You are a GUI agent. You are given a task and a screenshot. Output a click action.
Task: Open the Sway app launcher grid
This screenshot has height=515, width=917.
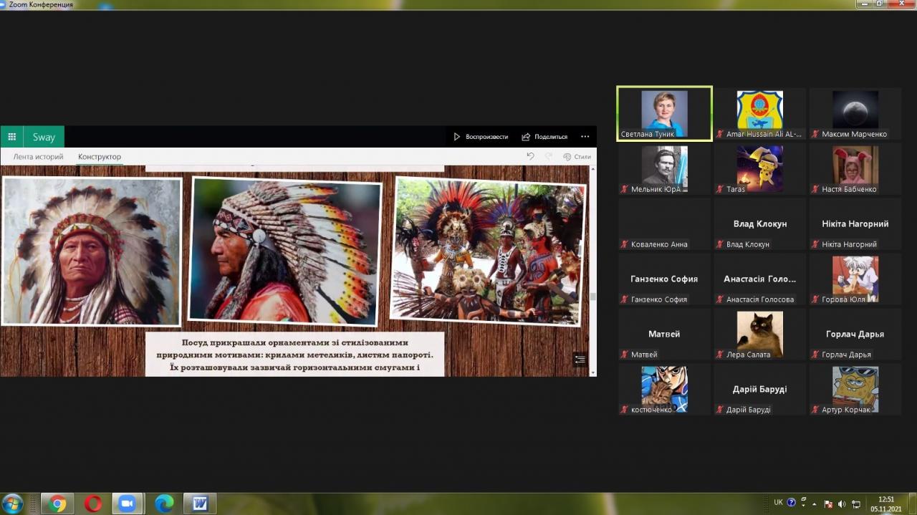[x=12, y=137]
